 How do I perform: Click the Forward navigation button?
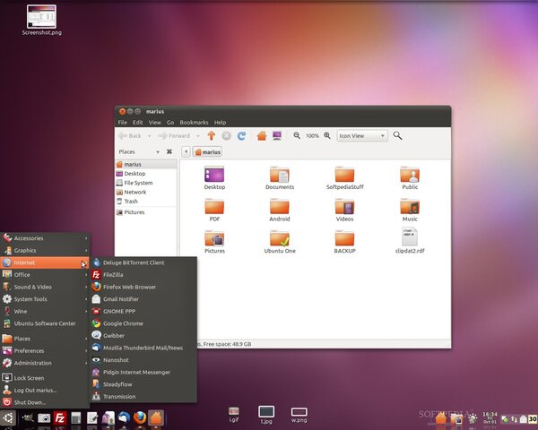174,136
